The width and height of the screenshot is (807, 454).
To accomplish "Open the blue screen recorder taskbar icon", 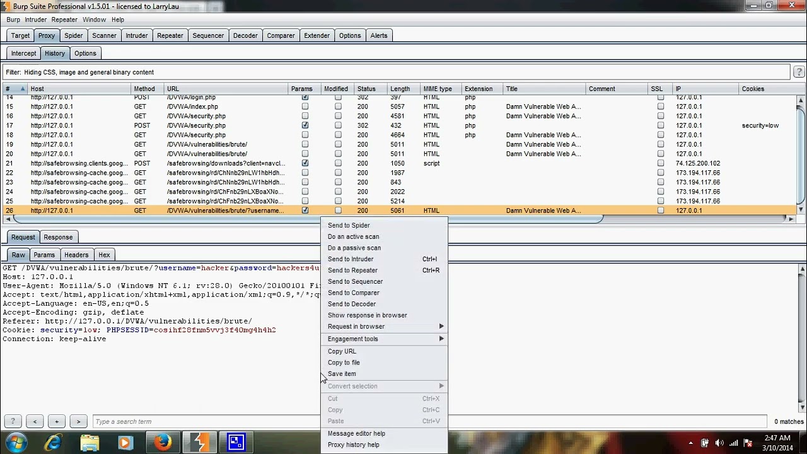I will click(x=236, y=443).
